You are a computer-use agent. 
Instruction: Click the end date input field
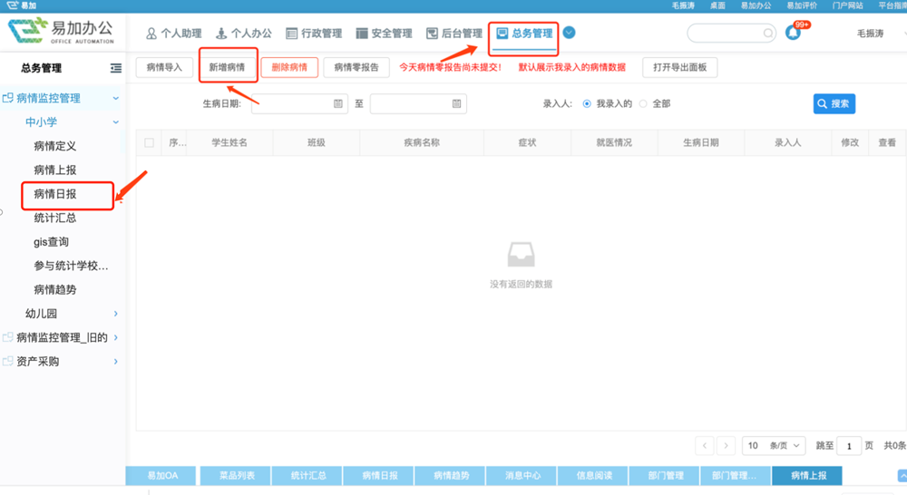pos(418,103)
